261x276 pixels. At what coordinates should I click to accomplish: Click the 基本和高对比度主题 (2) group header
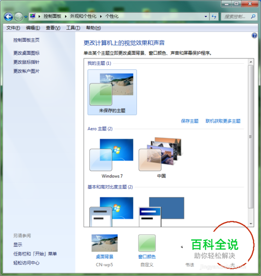click(110, 187)
